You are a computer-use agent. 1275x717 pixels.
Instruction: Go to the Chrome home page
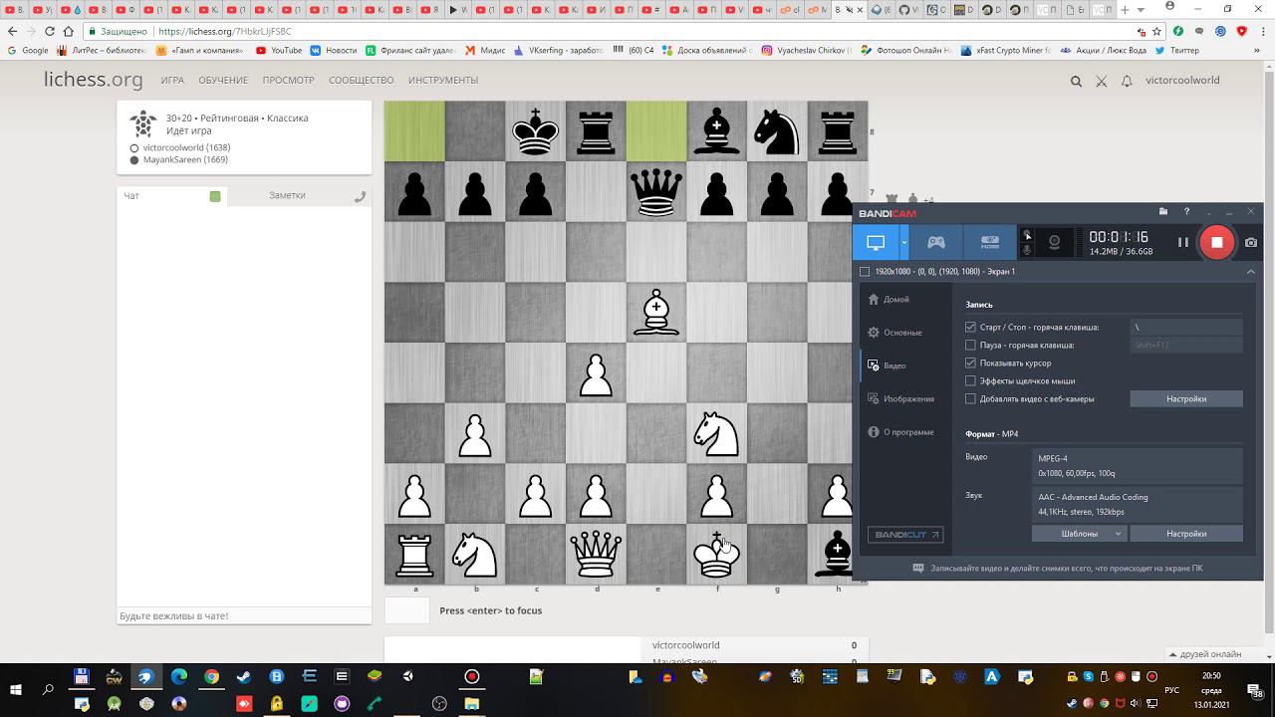tap(68, 31)
